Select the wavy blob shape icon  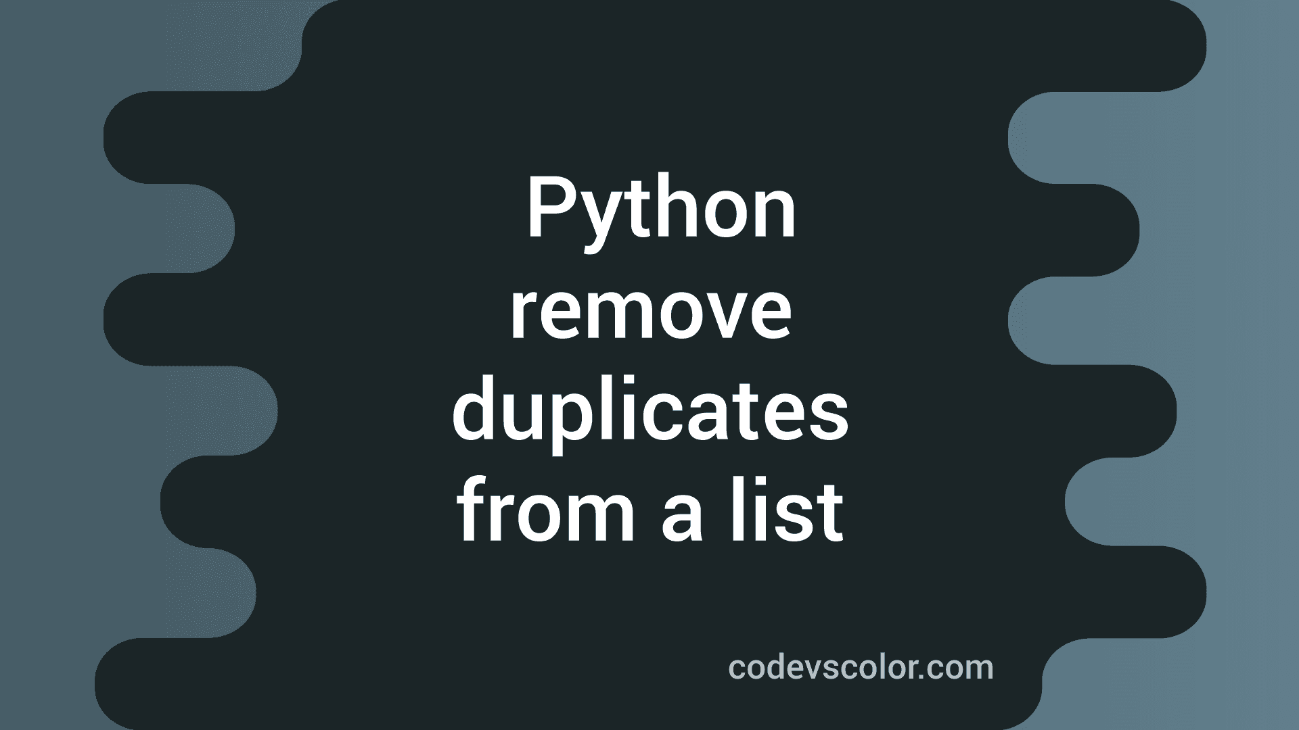649,366
